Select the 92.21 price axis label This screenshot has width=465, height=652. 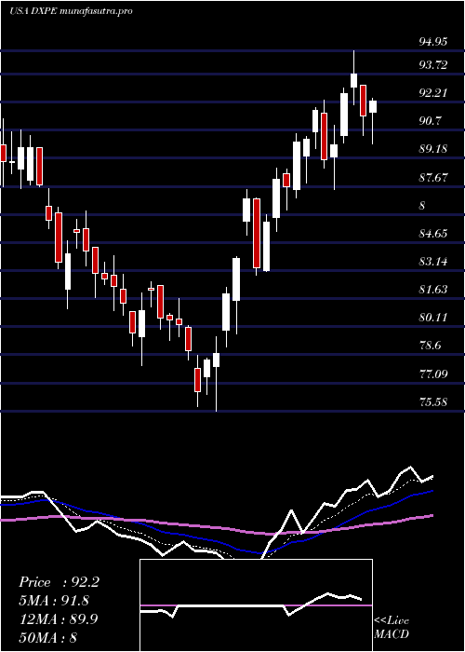433,93
